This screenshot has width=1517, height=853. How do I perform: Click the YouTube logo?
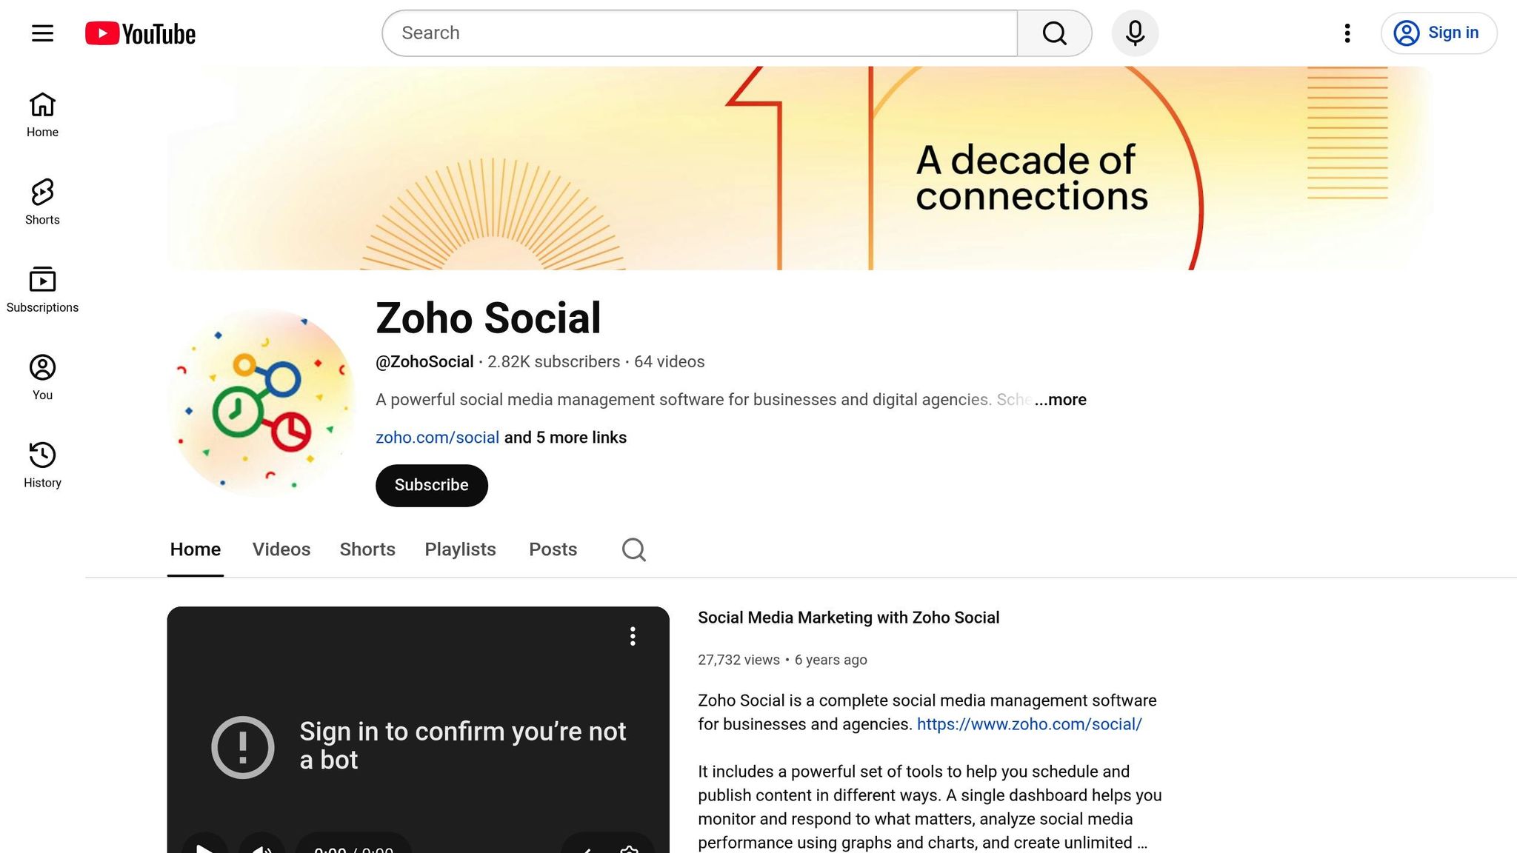click(x=139, y=33)
